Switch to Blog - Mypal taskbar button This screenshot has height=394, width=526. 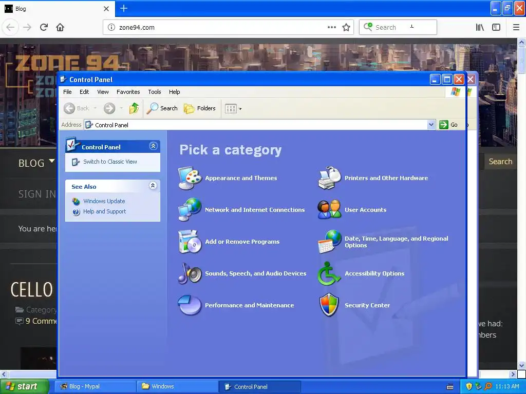tap(95, 386)
